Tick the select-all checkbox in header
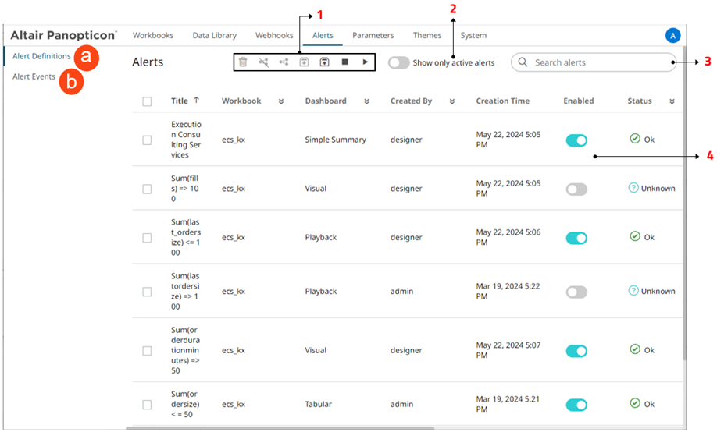 coord(147,101)
